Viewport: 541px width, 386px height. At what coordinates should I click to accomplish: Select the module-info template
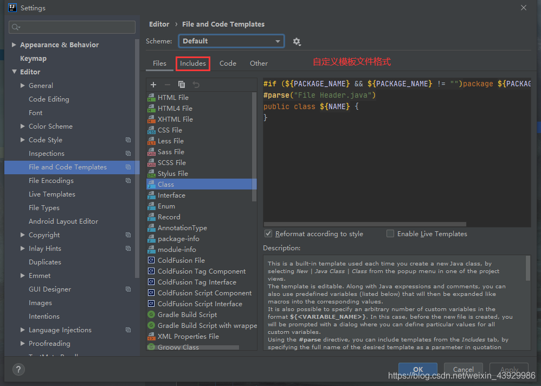click(177, 250)
